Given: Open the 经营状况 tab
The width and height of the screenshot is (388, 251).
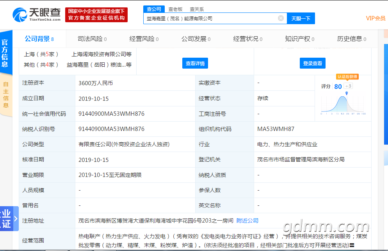Looking at the screenshot, I should pos(248,39).
